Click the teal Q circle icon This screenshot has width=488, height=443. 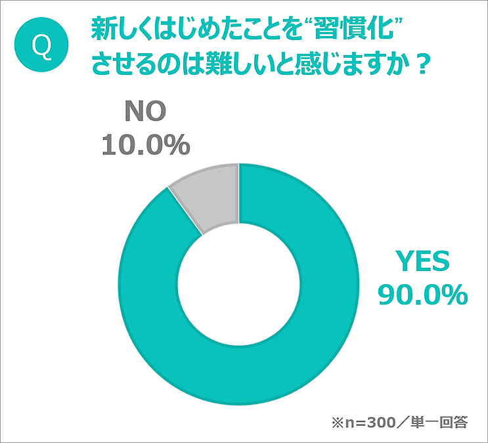tap(41, 49)
